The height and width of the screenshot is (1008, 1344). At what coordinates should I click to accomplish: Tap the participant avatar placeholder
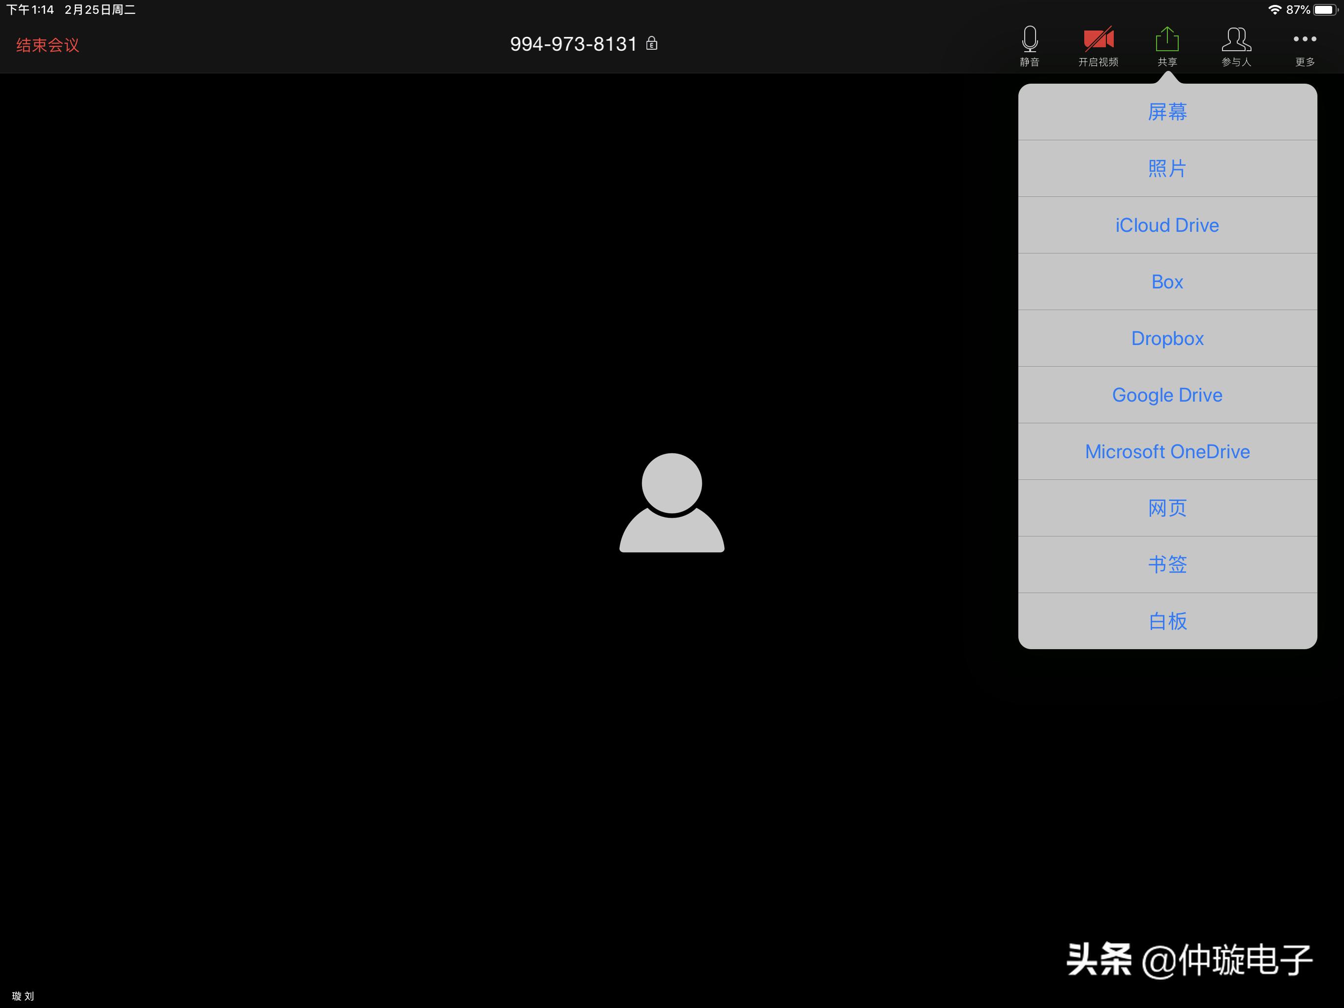tap(672, 503)
